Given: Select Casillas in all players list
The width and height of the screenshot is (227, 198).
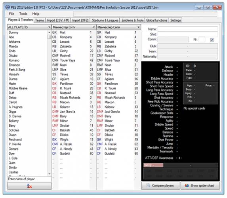Looking at the screenshot, I should pyautogui.click(x=13, y=172).
